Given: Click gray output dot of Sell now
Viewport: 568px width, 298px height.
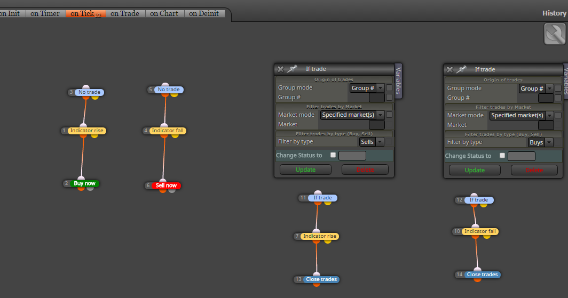Looking at the screenshot, I should coord(172,190).
